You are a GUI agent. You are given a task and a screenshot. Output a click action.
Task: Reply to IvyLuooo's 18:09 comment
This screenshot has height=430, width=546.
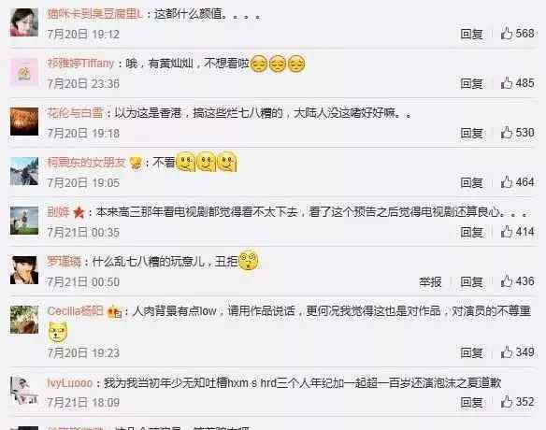pyautogui.click(x=471, y=403)
